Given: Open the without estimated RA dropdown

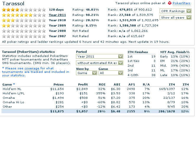Looking at the screenshot, I should pos(100,63).
